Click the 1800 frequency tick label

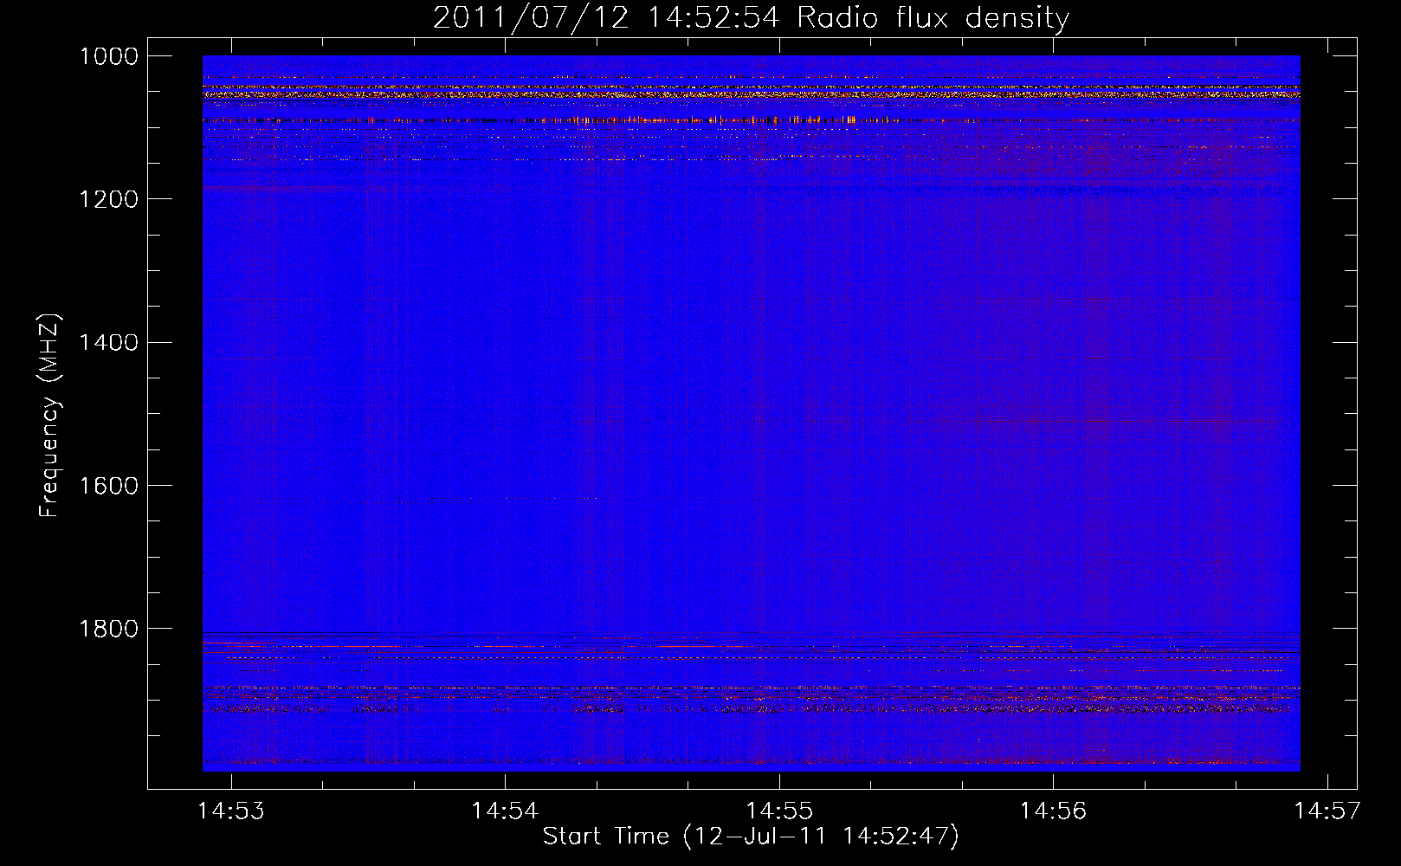[109, 628]
